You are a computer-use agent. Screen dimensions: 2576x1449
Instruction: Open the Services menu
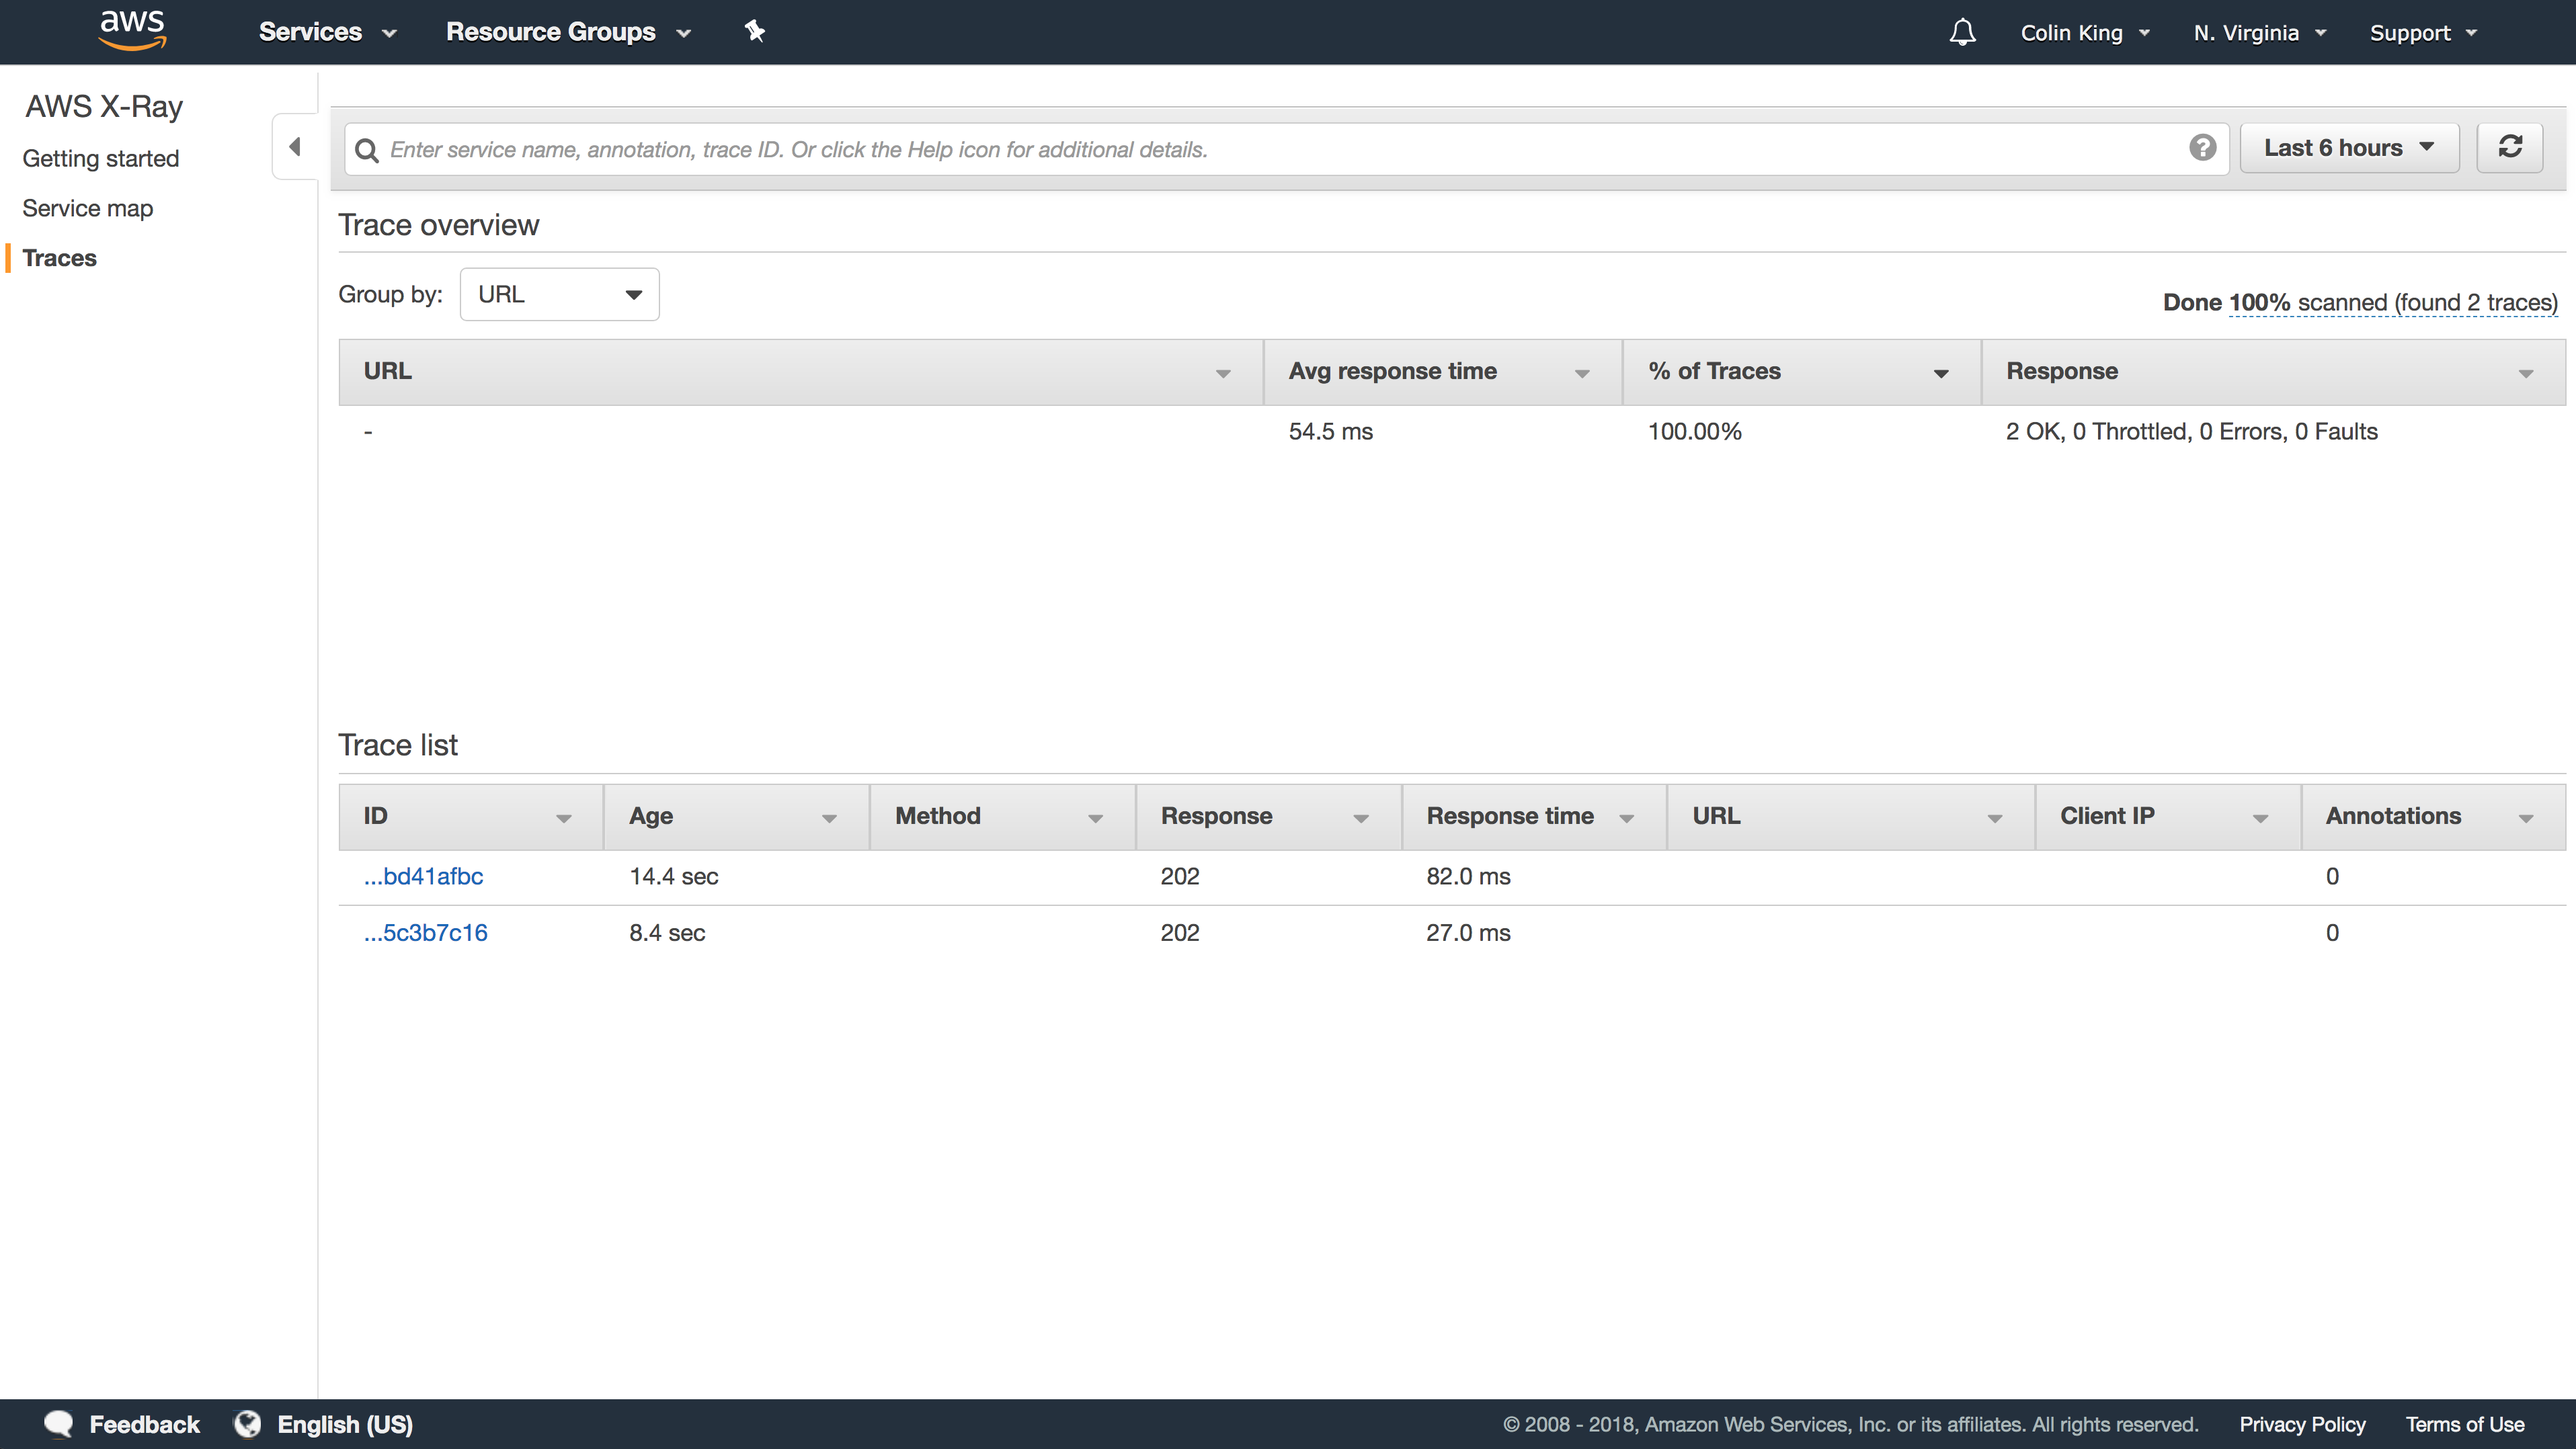coord(327,32)
